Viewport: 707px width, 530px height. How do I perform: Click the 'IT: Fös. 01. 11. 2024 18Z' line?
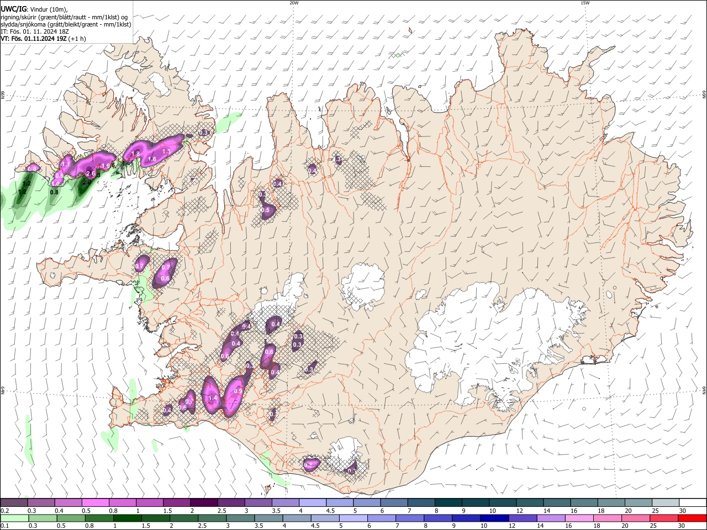coord(34,31)
